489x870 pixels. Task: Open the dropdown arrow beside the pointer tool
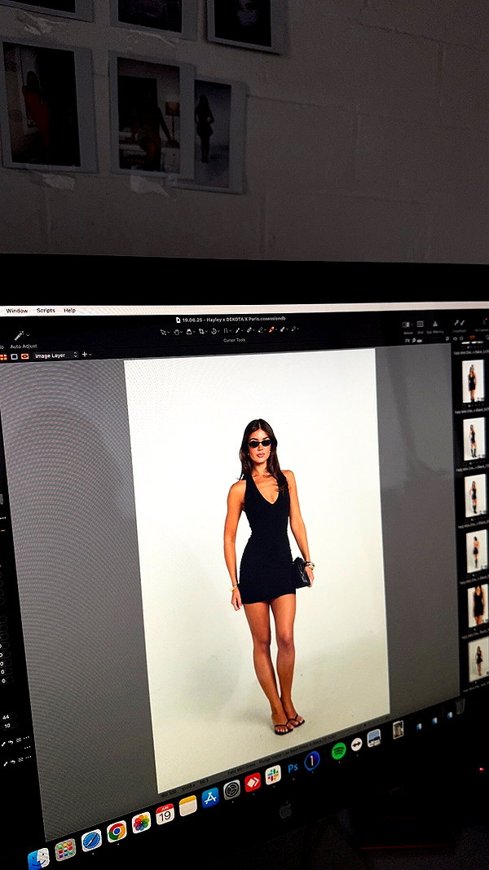[x=169, y=332]
